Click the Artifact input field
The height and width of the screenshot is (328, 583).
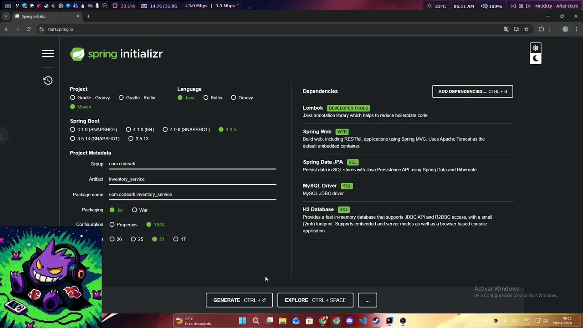(193, 179)
